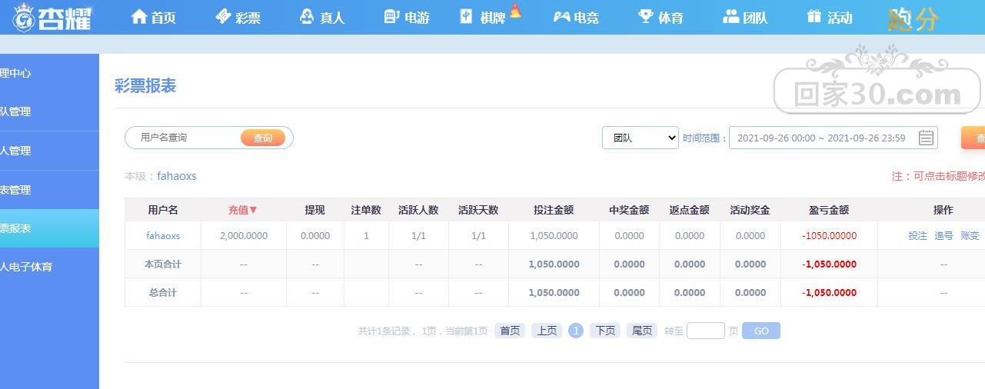This screenshot has width=985, height=389.
Task: Select 首页 in the top navigation
Action: click(x=163, y=18)
